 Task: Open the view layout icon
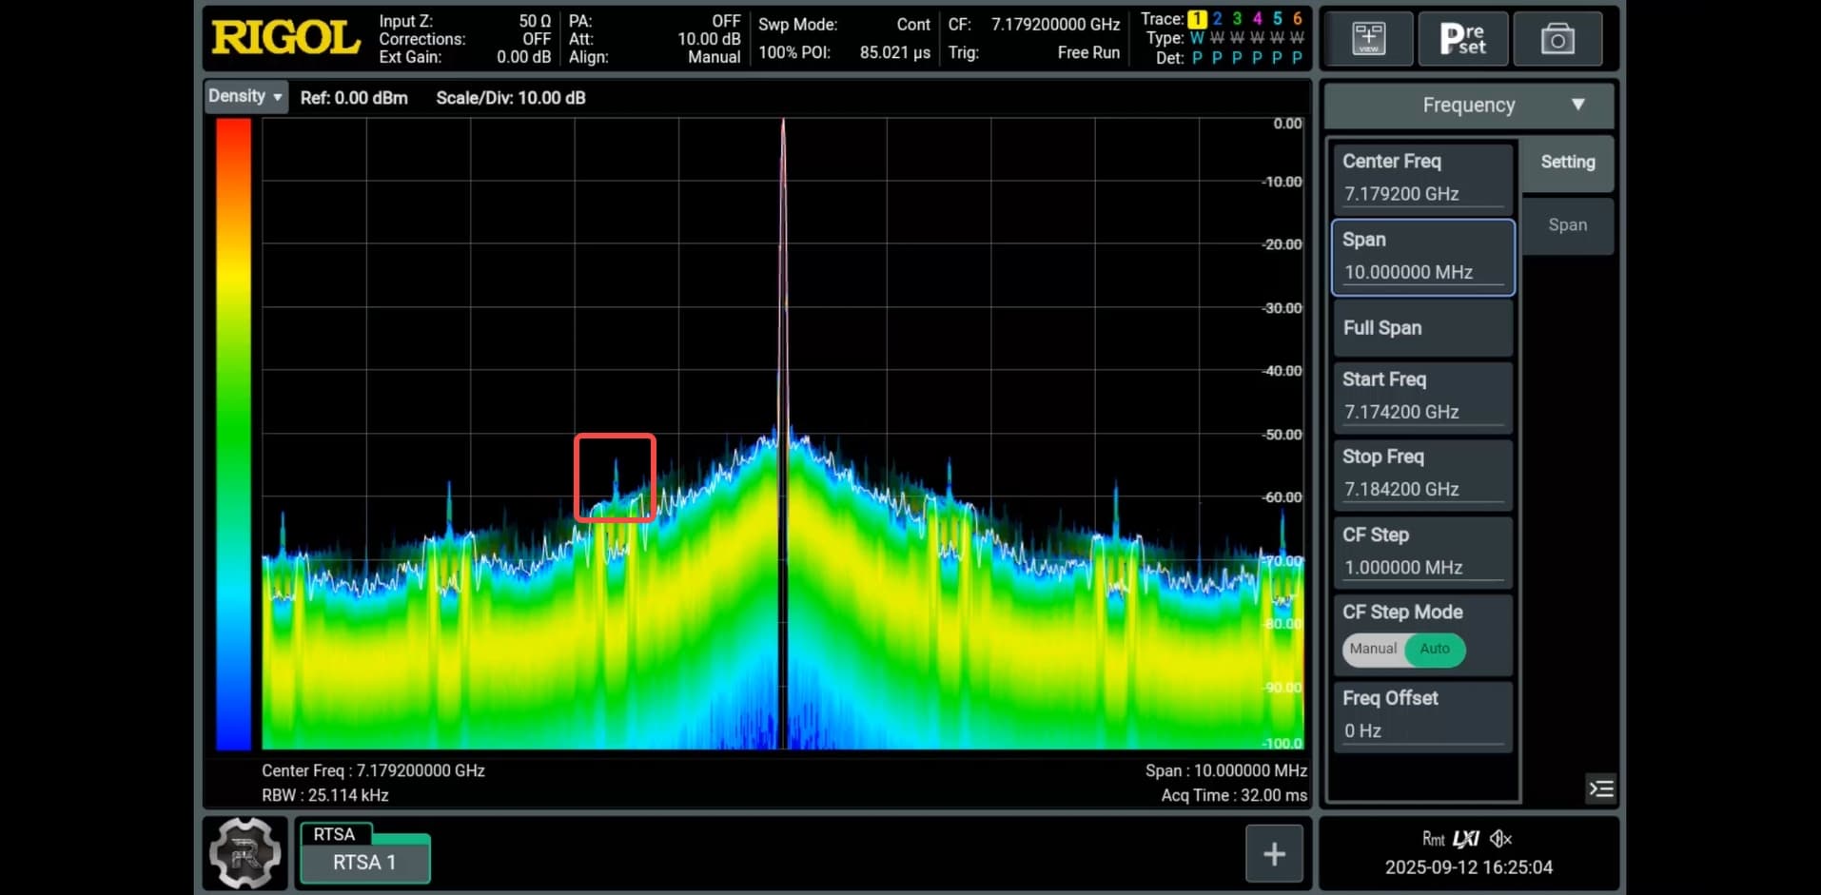1368,39
